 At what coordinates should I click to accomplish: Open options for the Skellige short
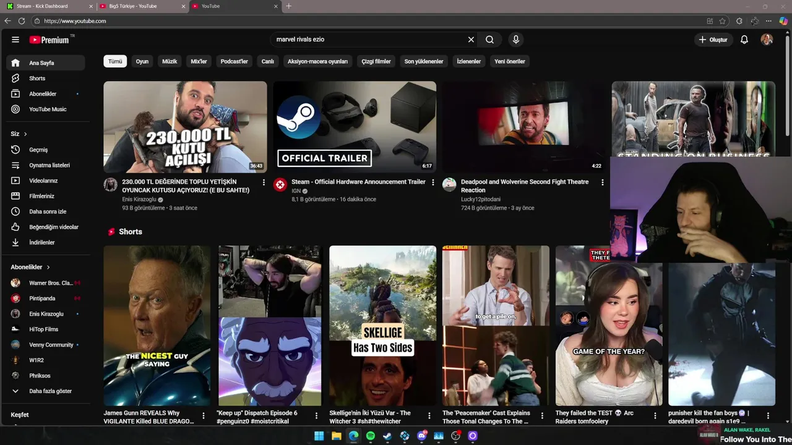click(x=429, y=416)
